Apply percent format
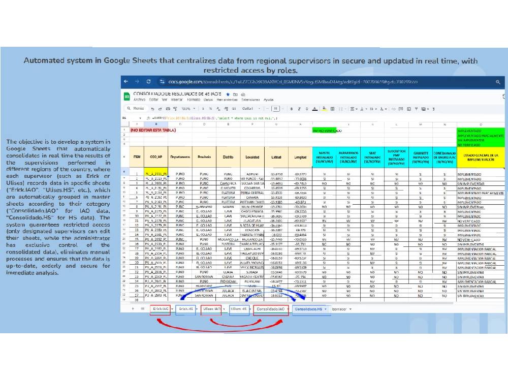This screenshot has height=381, width=508. [x=211, y=109]
